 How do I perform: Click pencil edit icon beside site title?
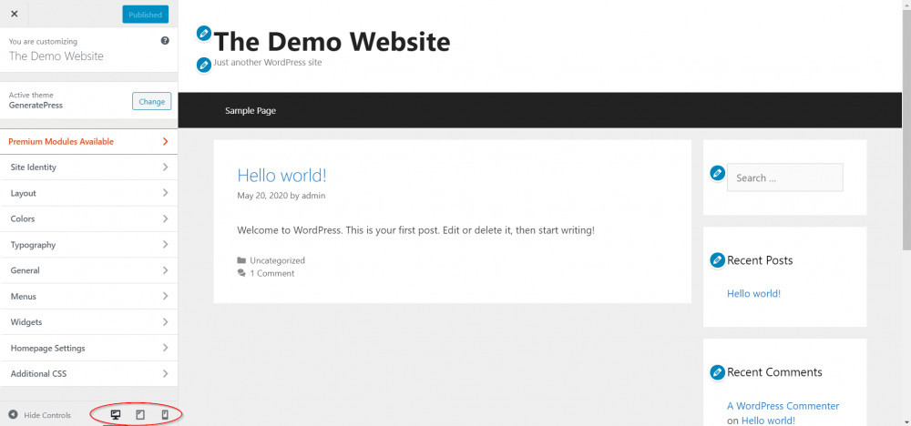203,33
